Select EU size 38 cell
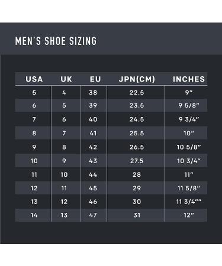Viewport: 222px width, 266px height. tap(93, 92)
